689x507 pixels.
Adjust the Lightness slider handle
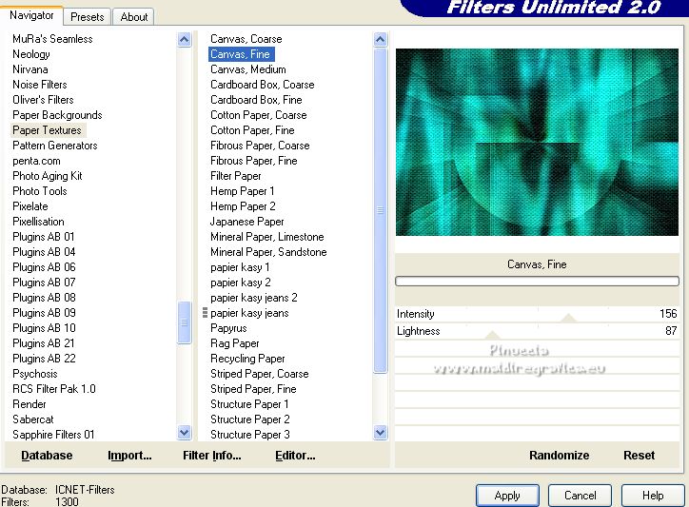point(492,335)
